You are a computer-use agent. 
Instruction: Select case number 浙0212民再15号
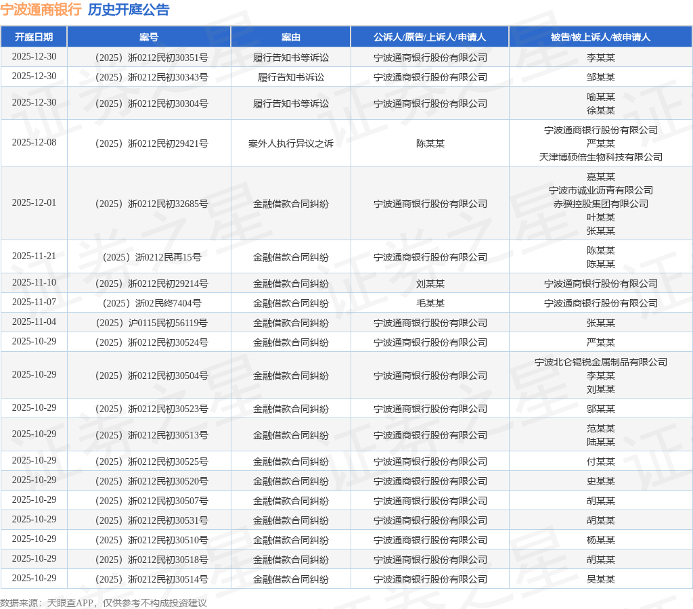[x=152, y=257]
